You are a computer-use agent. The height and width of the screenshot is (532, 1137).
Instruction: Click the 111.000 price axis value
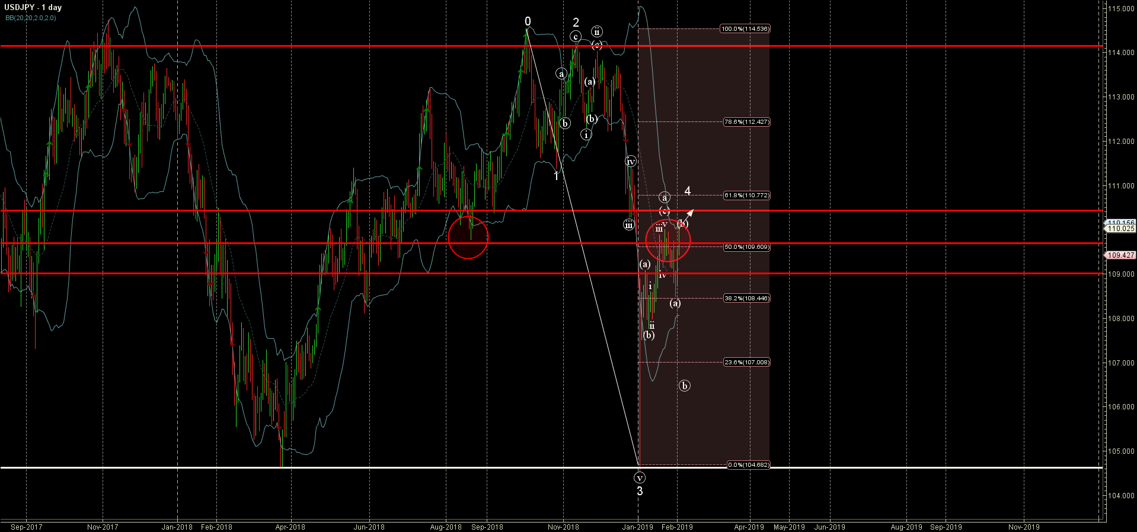[x=1120, y=185]
